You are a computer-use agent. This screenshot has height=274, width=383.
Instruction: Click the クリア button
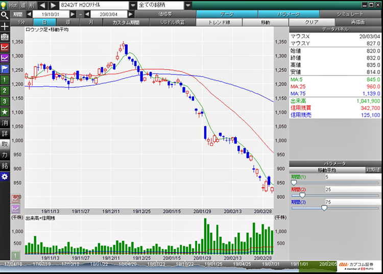(x=312, y=22)
